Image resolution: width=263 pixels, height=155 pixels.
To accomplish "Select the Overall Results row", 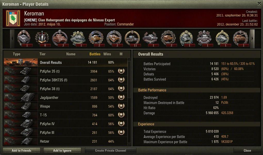I will coord(65,62).
